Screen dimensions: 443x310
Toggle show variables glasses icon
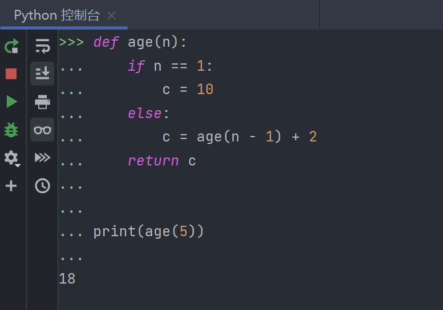click(43, 130)
